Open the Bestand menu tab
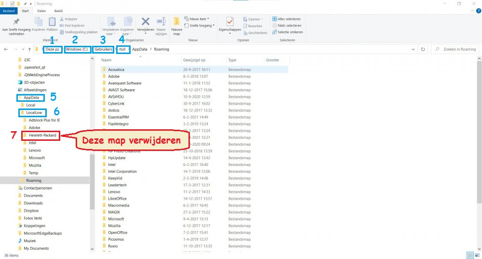482x259 pixels. click(x=9, y=10)
